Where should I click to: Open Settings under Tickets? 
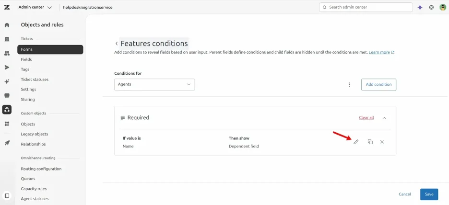(x=28, y=90)
